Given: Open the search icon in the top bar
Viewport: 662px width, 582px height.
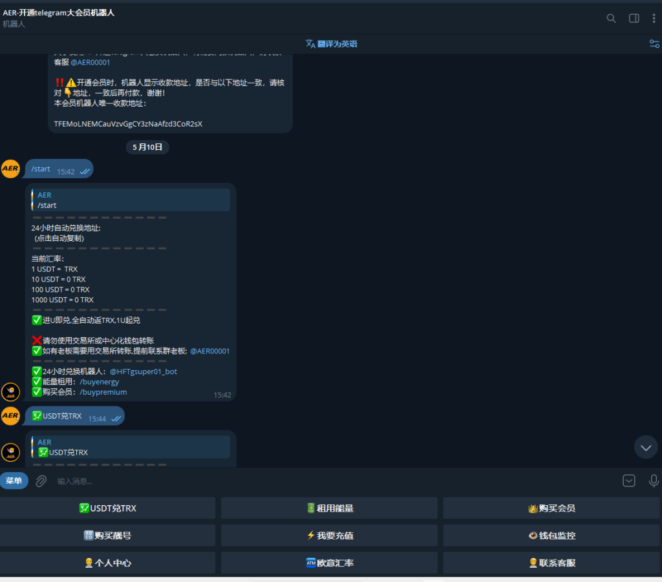Looking at the screenshot, I should (610, 18).
